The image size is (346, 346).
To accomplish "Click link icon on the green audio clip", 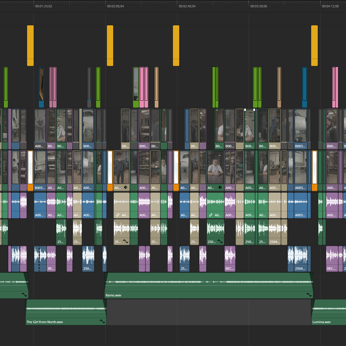I will coord(211,215).
